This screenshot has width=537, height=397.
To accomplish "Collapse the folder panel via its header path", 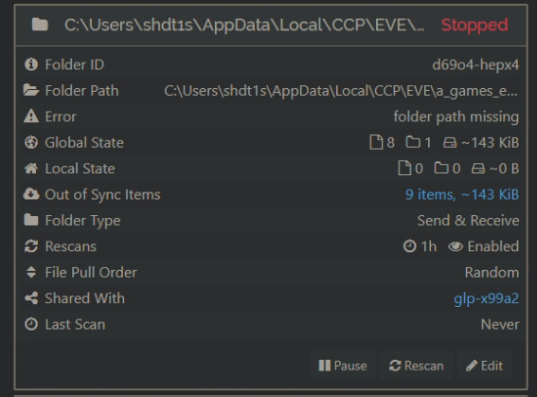I will click(244, 25).
